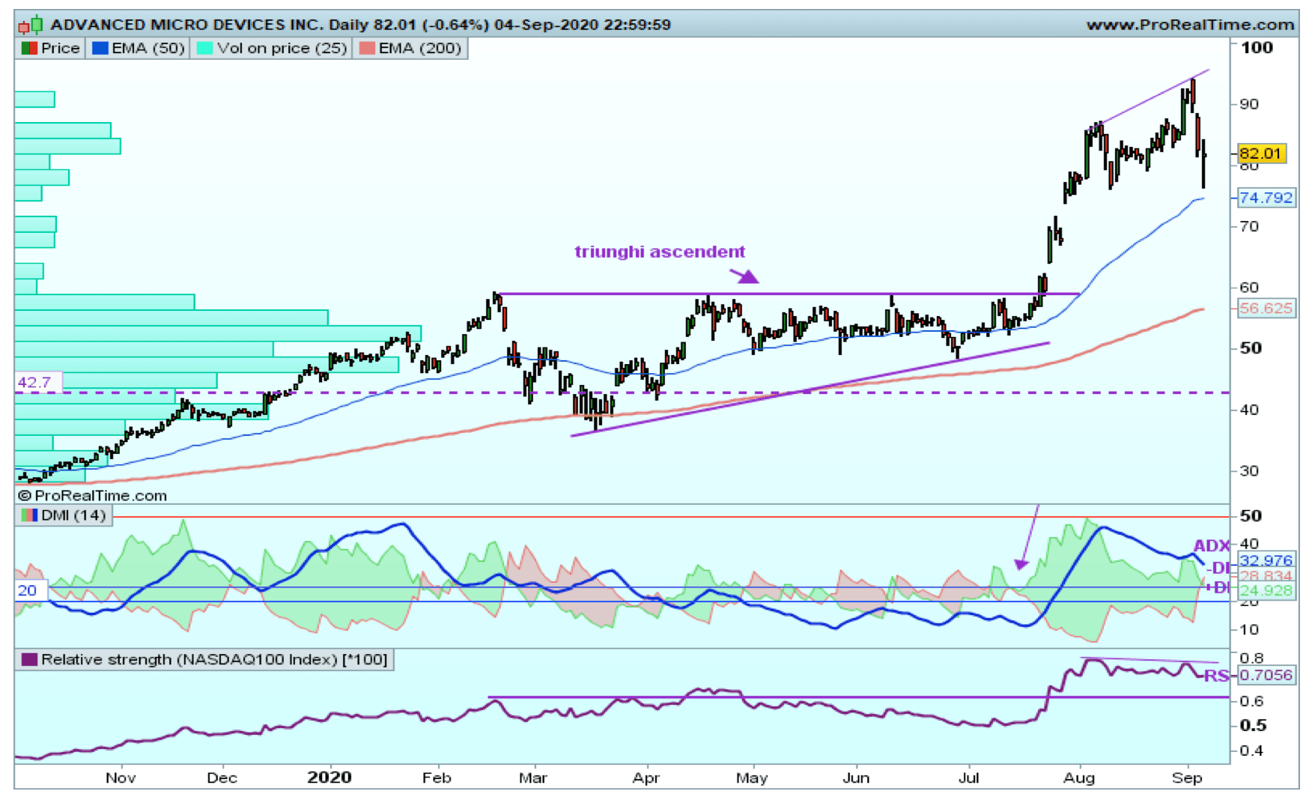Image resolution: width=1315 pixels, height=803 pixels.
Task: Click the May label on the time axis
Action: 751,778
